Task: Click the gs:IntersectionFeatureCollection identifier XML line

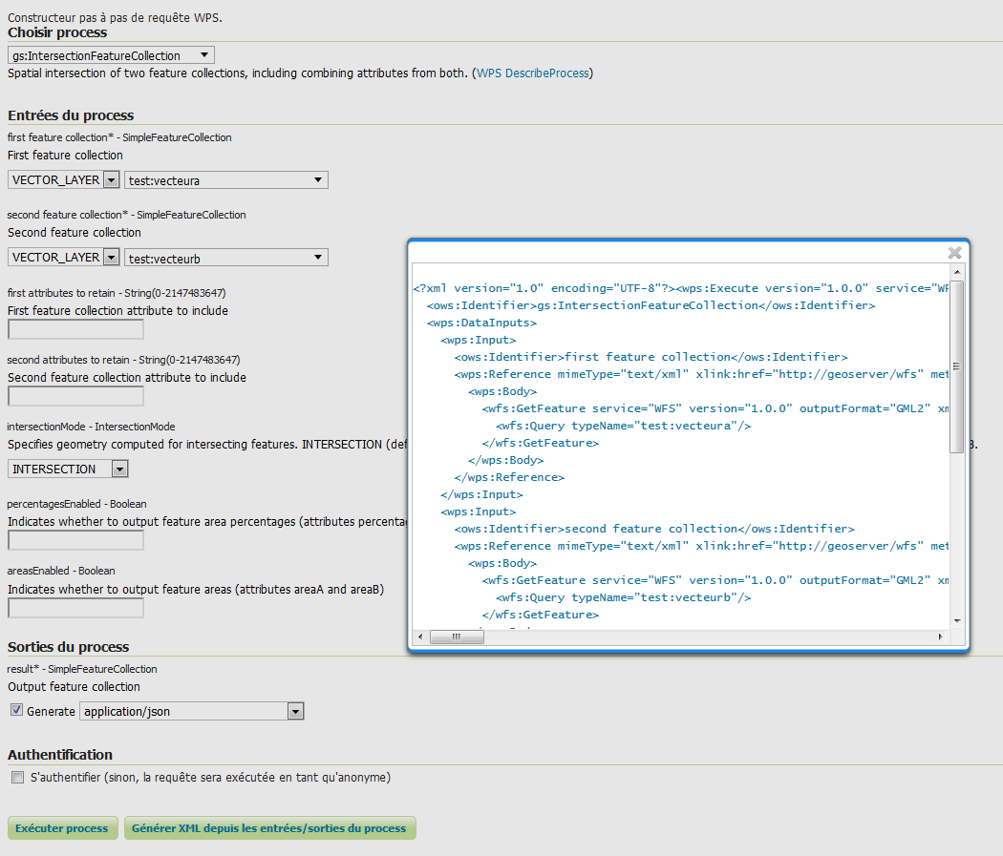Action: coord(651,305)
